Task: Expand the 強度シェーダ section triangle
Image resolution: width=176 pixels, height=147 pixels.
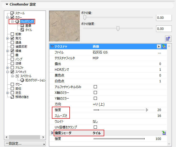Action: click(52, 133)
